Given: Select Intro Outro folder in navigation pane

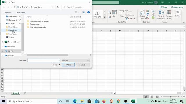Looking at the screenshot, I should [13, 34].
